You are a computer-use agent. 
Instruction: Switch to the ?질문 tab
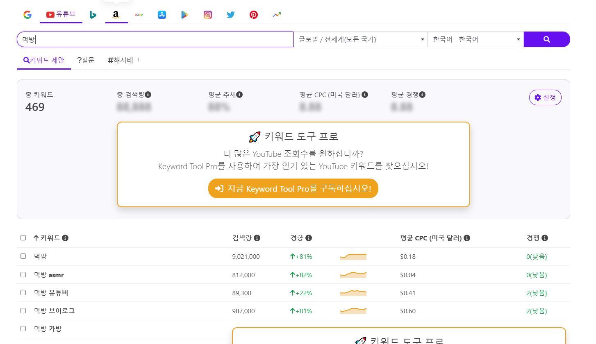86,61
